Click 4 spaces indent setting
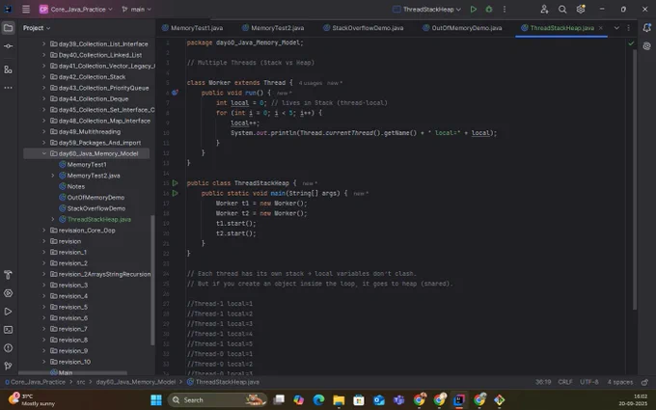This screenshot has width=656, height=410. [x=620, y=382]
